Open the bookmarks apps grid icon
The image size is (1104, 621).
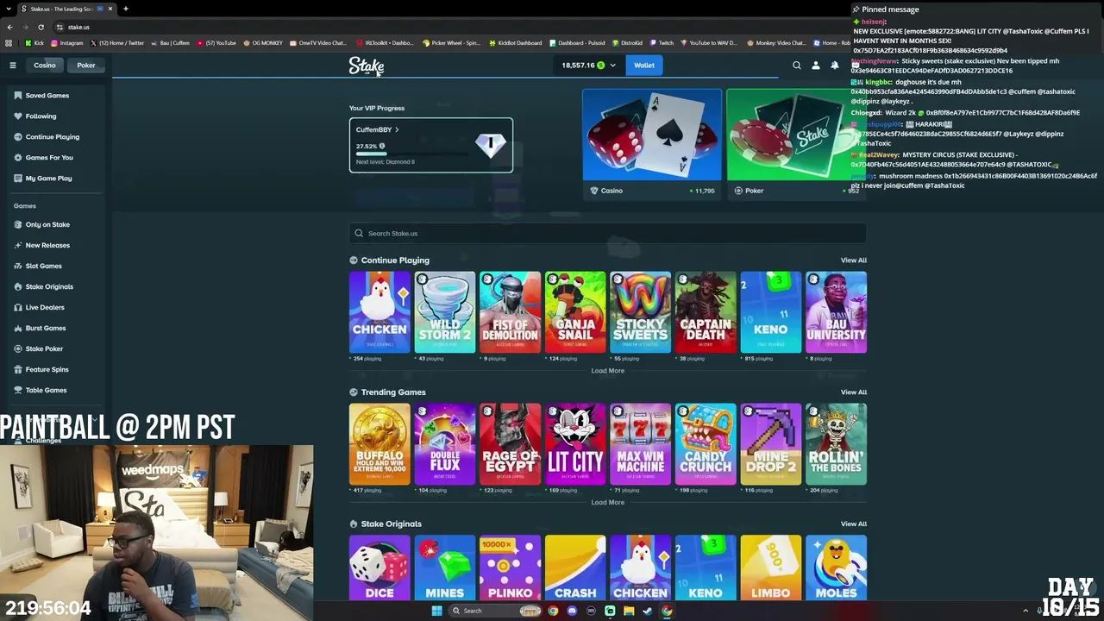9,43
